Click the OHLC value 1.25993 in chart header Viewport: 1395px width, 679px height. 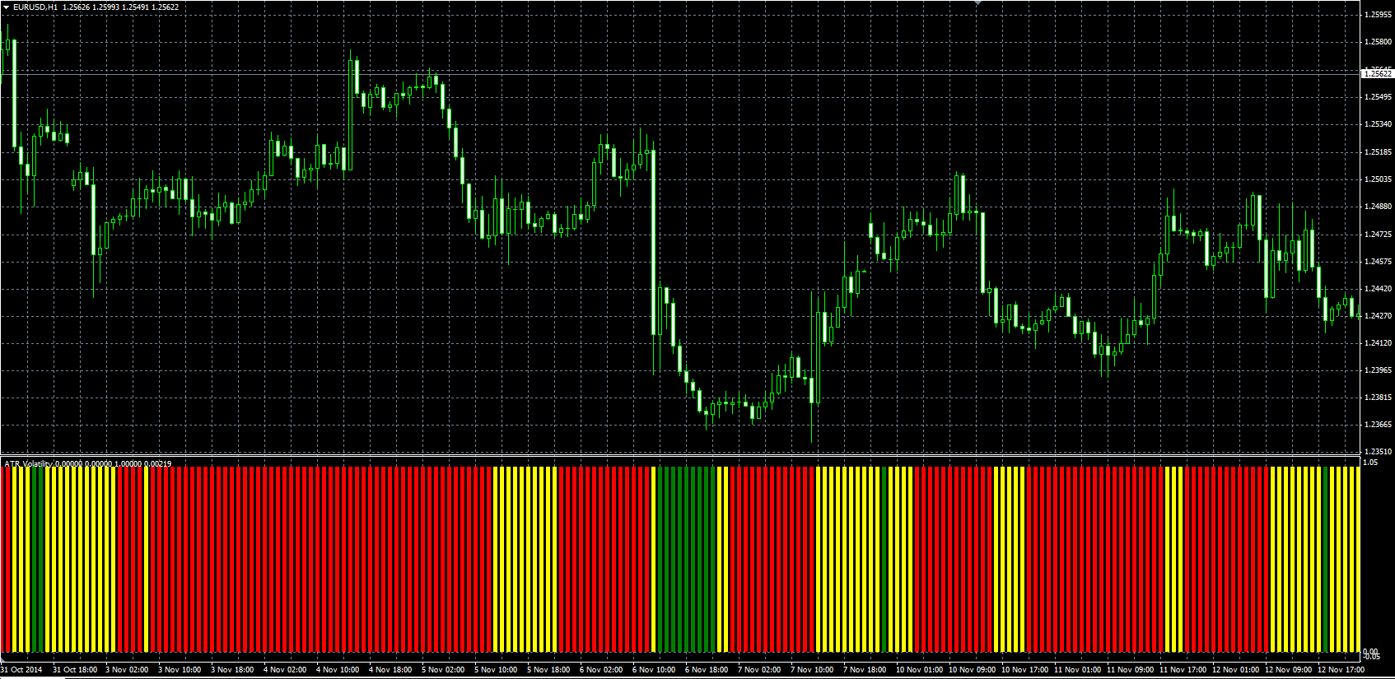coord(106,7)
